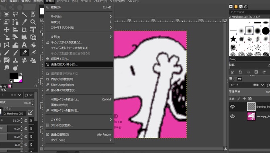Toggle the link button for aspect ratio
Image resolution: width=270 pixels, height=153 pixels.
point(31,129)
